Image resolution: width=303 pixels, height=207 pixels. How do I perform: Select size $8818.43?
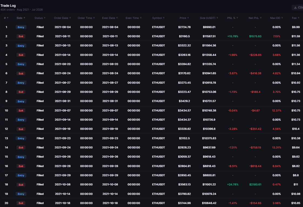(209, 166)
